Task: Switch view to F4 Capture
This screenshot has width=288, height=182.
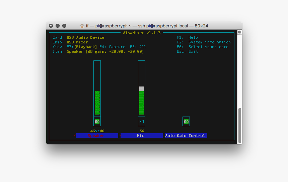Action: (x=113, y=47)
